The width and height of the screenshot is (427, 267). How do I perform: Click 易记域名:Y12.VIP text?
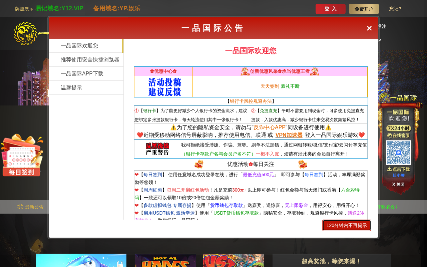pyautogui.click(x=59, y=8)
